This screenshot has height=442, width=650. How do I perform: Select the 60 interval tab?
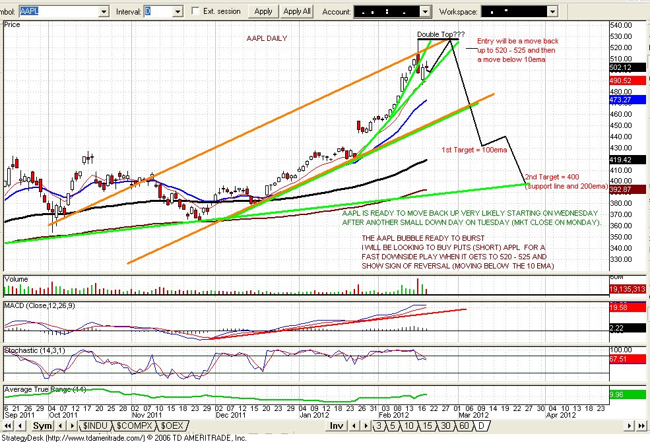point(465,426)
